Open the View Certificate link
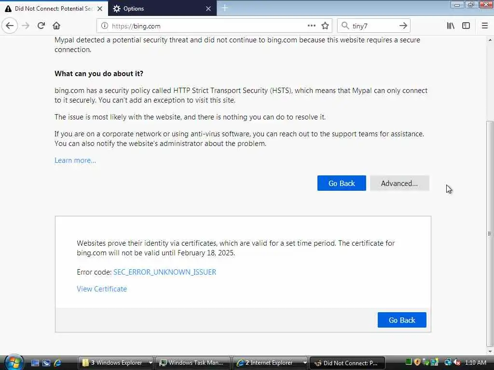Viewport: 494px width, 370px height. (102, 289)
